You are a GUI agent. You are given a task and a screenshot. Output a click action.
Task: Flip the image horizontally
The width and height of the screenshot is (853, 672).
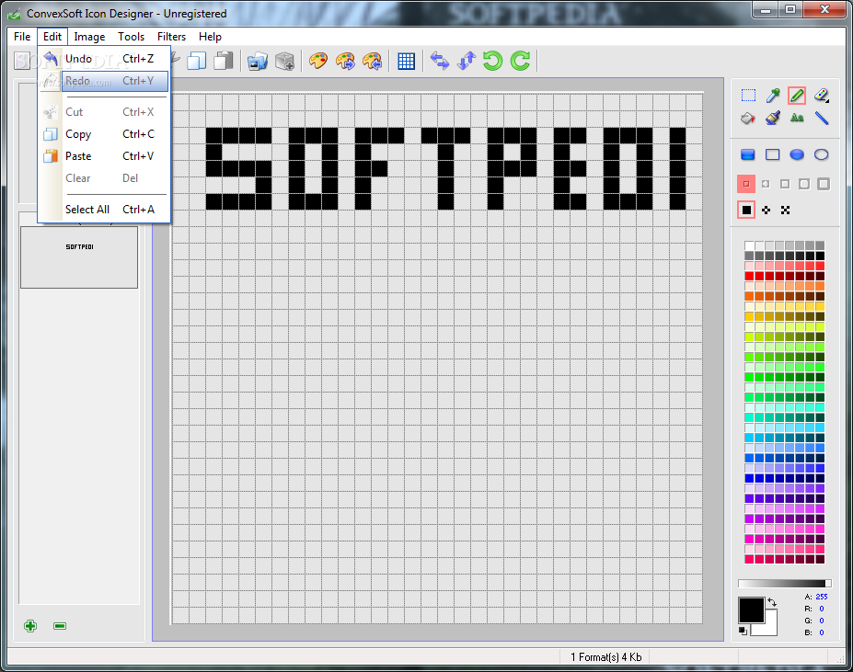tap(440, 61)
